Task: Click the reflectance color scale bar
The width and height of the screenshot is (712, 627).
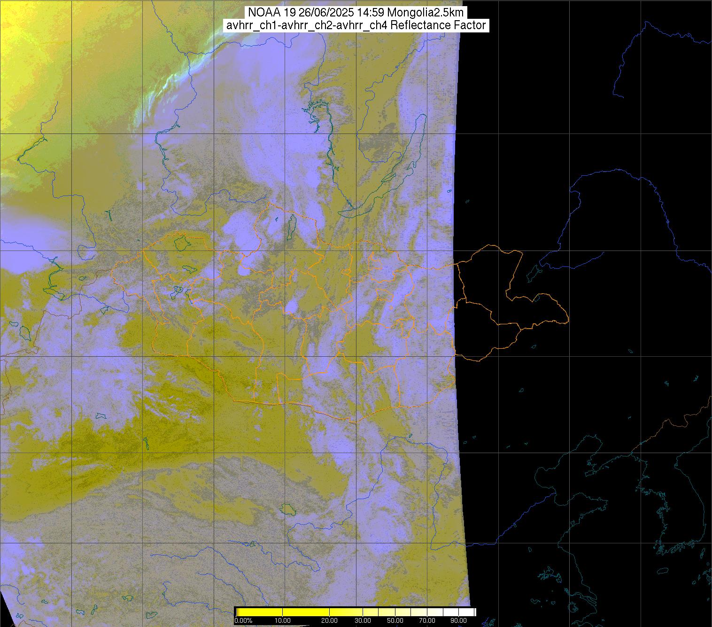Action: 356,611
